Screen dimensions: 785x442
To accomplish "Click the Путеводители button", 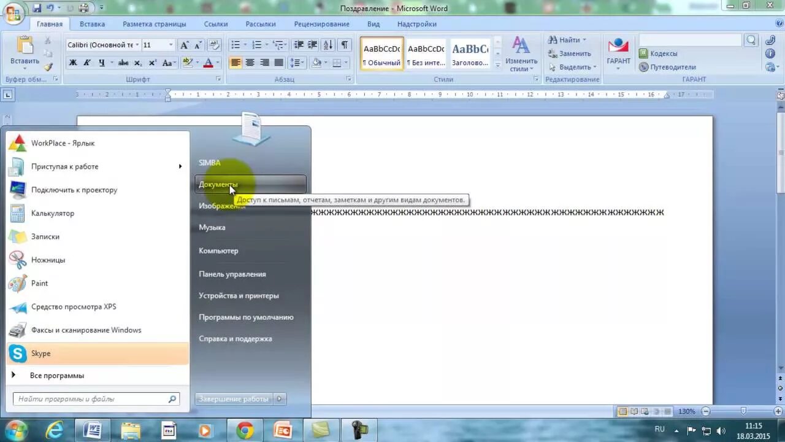I will coord(667,67).
